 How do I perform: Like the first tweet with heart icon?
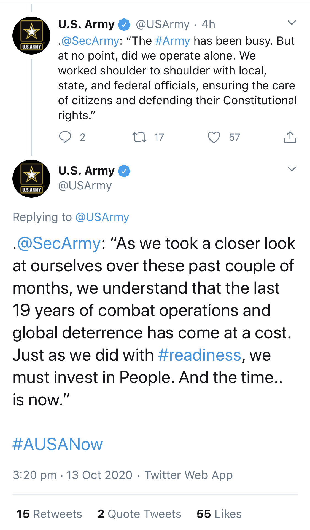click(x=214, y=137)
